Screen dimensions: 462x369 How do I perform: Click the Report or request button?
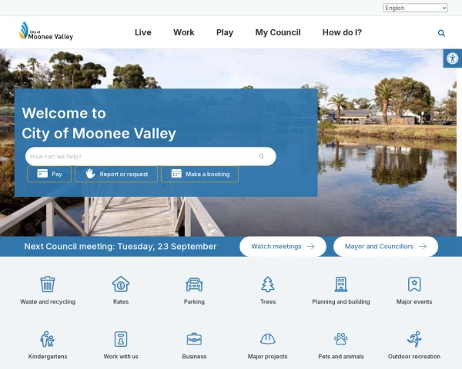(x=116, y=174)
